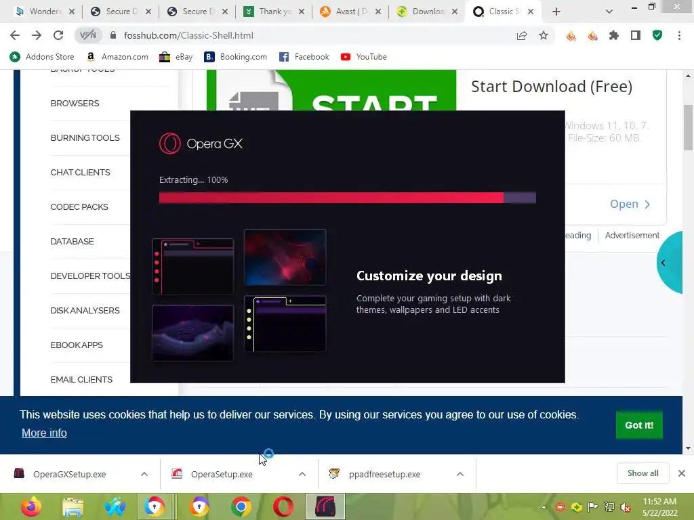Open OperaGXSetup.exe download options chevron
The height and width of the screenshot is (520, 694).
[x=144, y=474]
